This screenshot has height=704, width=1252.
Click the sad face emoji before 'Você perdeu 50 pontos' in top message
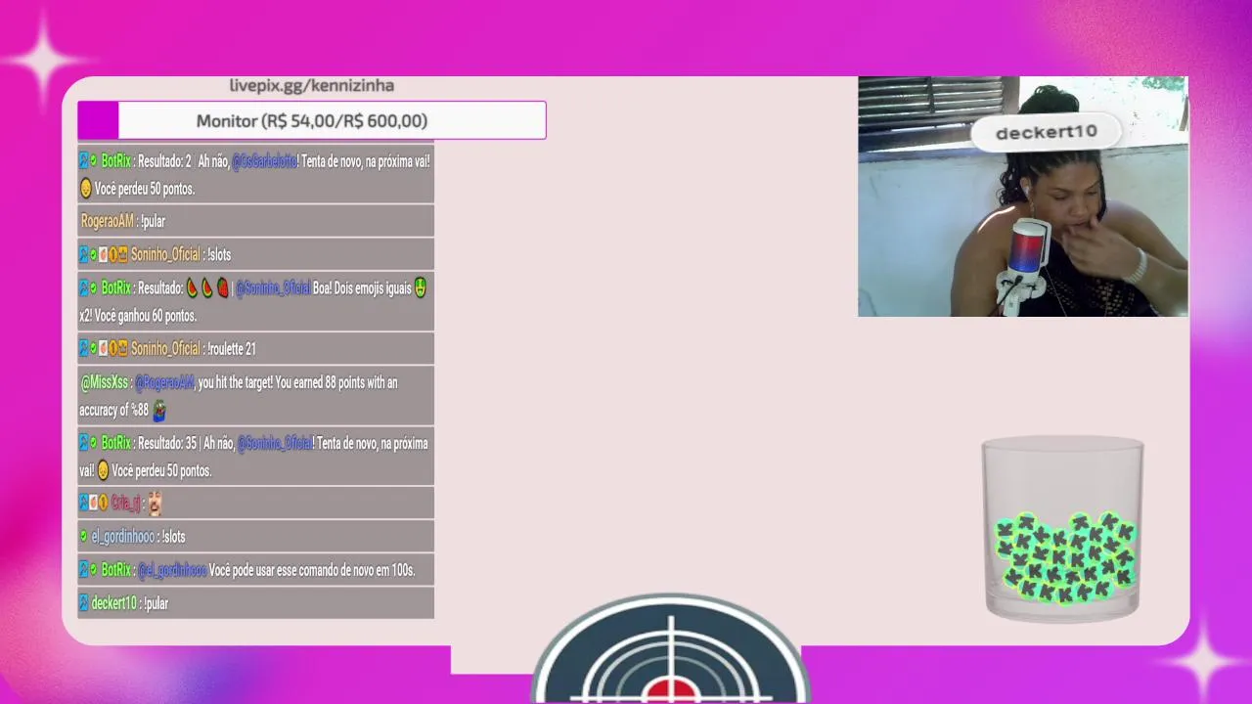[x=86, y=189]
